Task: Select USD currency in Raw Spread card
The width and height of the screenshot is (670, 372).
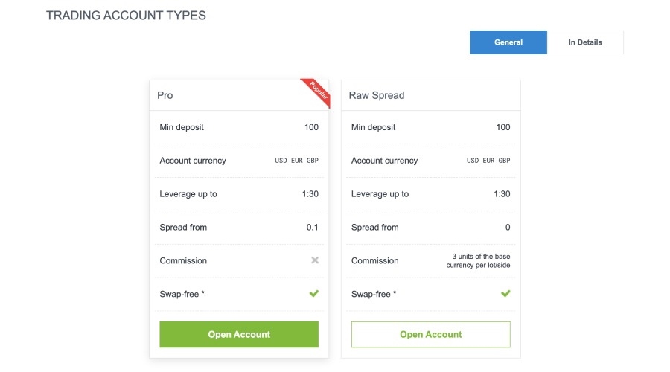Action: [473, 161]
